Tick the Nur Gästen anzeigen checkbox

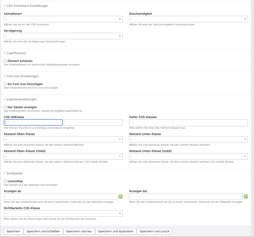point(5,107)
